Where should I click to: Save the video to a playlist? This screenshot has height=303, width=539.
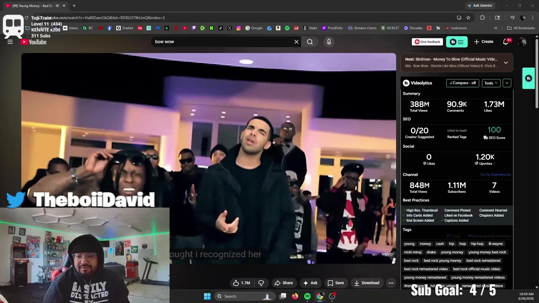[336, 283]
